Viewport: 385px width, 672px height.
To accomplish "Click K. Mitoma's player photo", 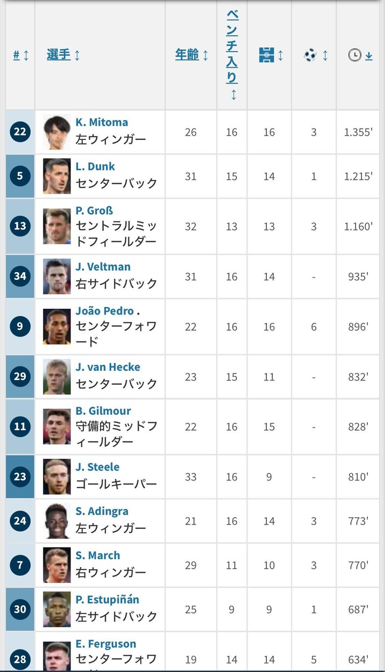I will click(57, 132).
